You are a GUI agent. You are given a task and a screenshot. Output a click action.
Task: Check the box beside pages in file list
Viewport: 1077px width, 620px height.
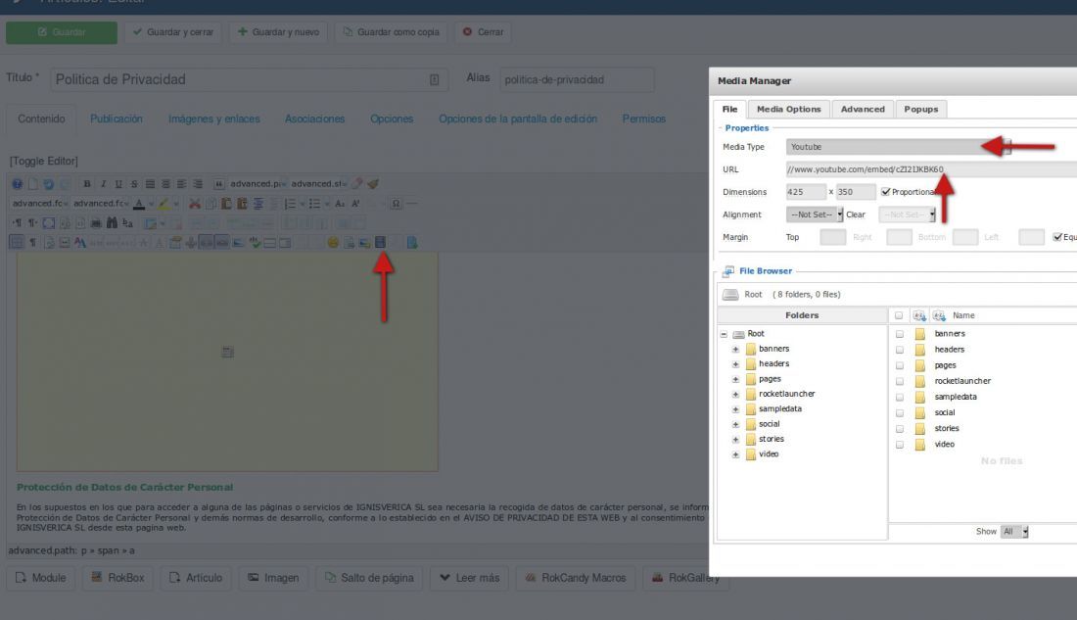(899, 365)
